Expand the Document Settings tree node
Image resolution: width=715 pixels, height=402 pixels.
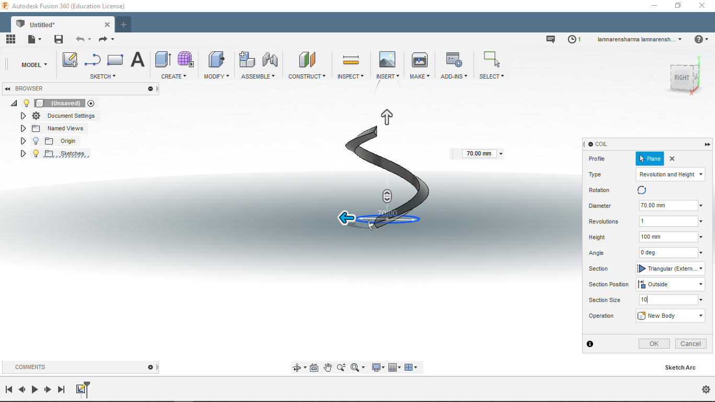pos(23,116)
